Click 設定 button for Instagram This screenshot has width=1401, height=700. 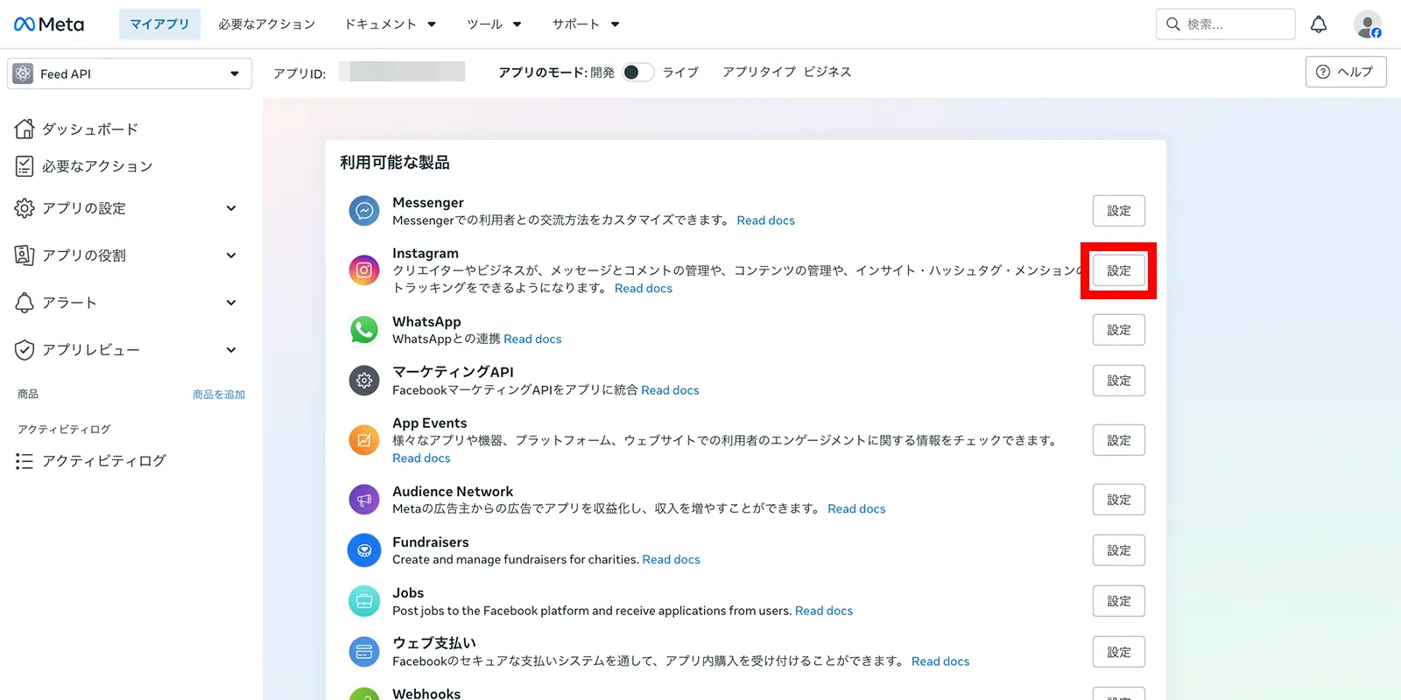(x=1119, y=270)
